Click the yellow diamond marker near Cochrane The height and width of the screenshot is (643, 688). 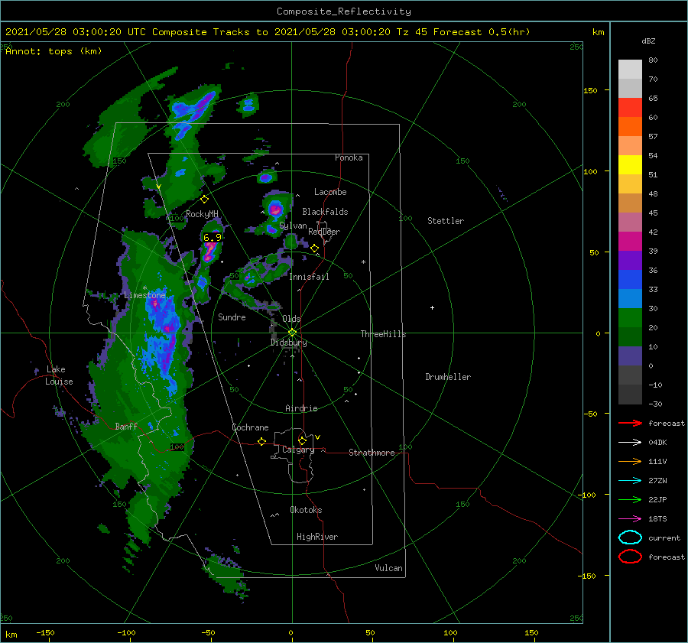click(262, 441)
